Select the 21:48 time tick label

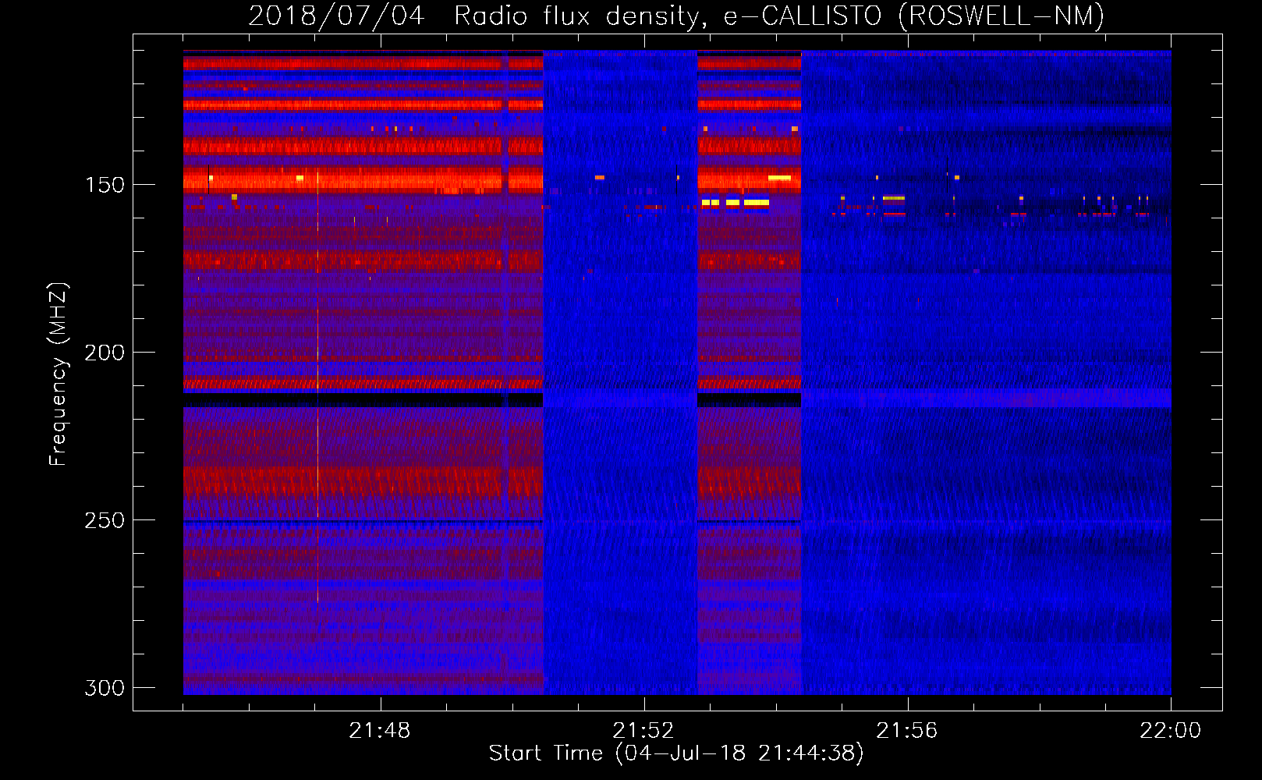[380, 731]
